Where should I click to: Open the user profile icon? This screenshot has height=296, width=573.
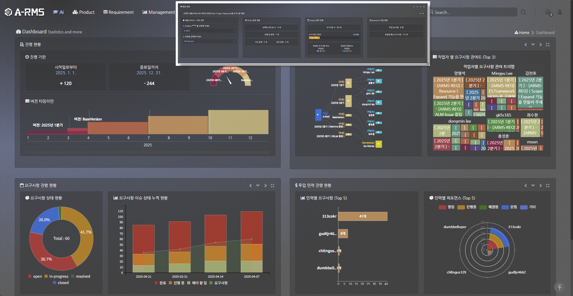pos(560,12)
